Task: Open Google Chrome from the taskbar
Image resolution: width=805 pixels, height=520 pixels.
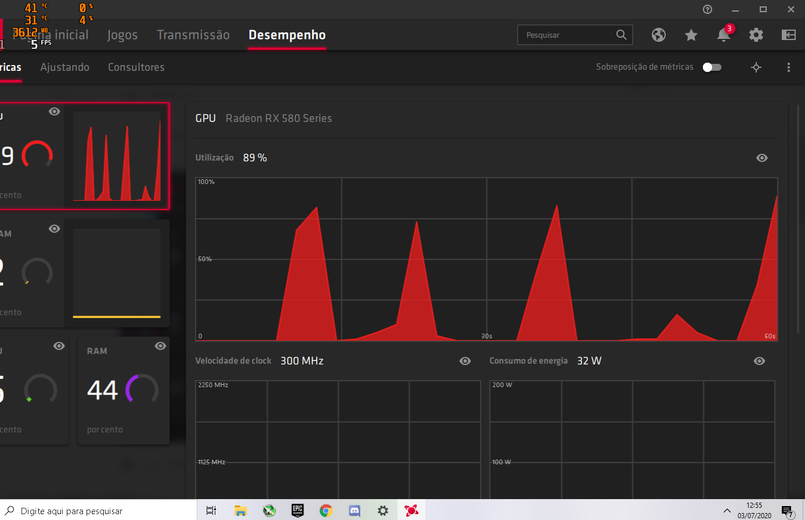Action: [x=326, y=511]
